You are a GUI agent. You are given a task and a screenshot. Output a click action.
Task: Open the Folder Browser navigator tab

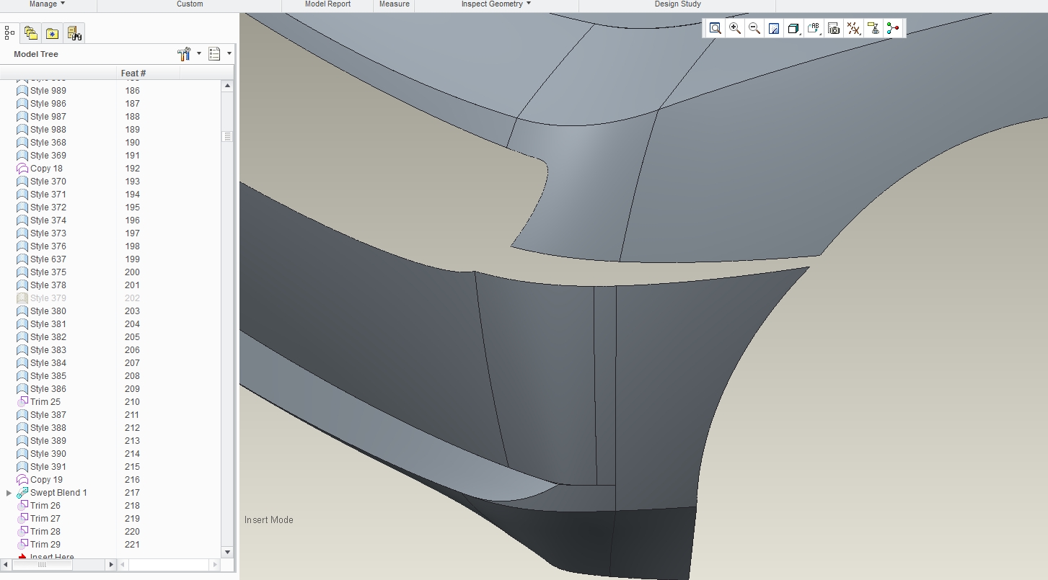(30, 32)
